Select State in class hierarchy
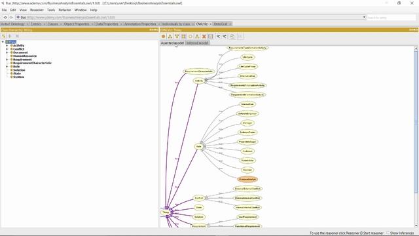This screenshot has height=236, width=419. 17,73
